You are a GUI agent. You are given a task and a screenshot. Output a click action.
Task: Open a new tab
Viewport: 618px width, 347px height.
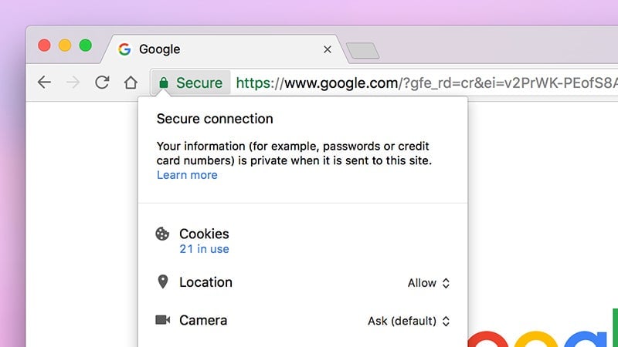[x=362, y=51]
